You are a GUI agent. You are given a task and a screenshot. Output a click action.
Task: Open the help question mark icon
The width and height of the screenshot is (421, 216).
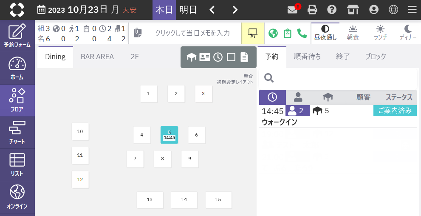(x=332, y=10)
